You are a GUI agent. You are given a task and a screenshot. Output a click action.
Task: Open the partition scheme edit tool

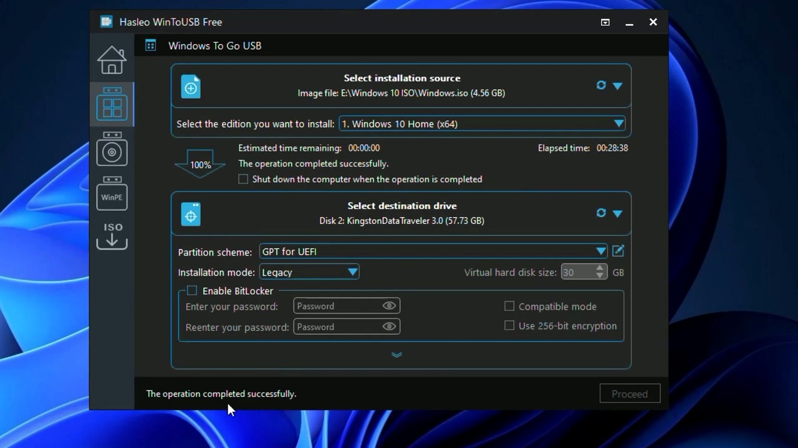[x=618, y=250]
